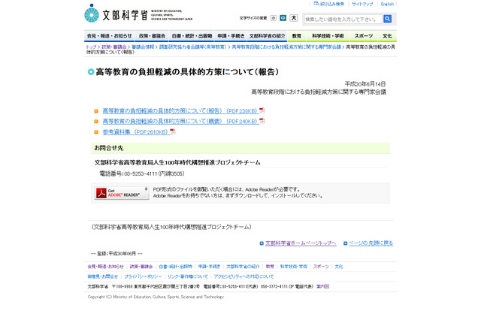This screenshot has width=481, height=320.
Task: Open footer link 文化
Action: pyautogui.click(x=339, y=267)
